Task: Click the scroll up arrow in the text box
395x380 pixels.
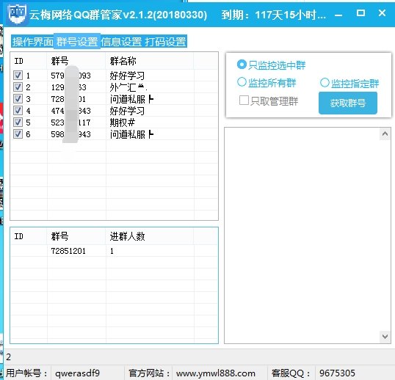Action: coord(385,134)
